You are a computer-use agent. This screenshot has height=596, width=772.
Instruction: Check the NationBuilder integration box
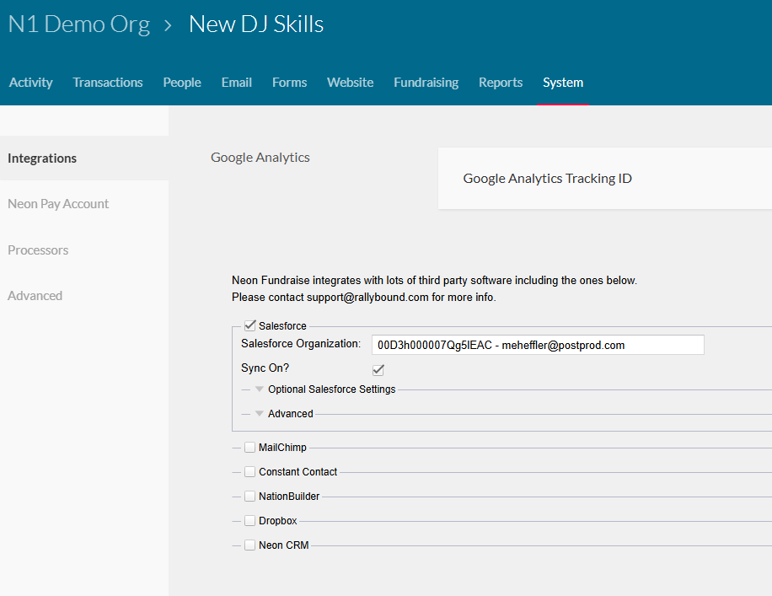tap(250, 496)
